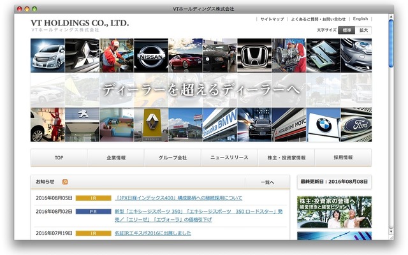This screenshot has height=255, width=408.
Task: Click the hero banner text ディーラーを超えるディーラーへ
Action: [x=201, y=90]
